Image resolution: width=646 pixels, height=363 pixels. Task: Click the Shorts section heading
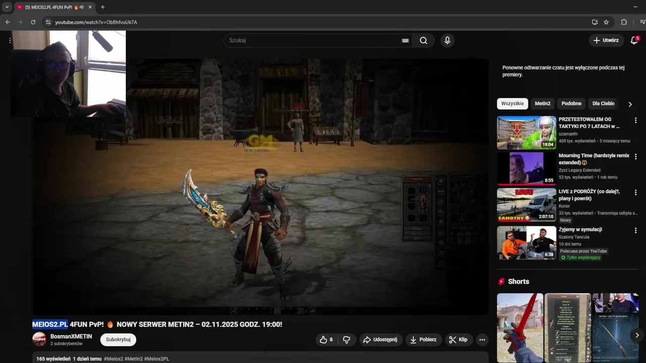[x=518, y=282]
